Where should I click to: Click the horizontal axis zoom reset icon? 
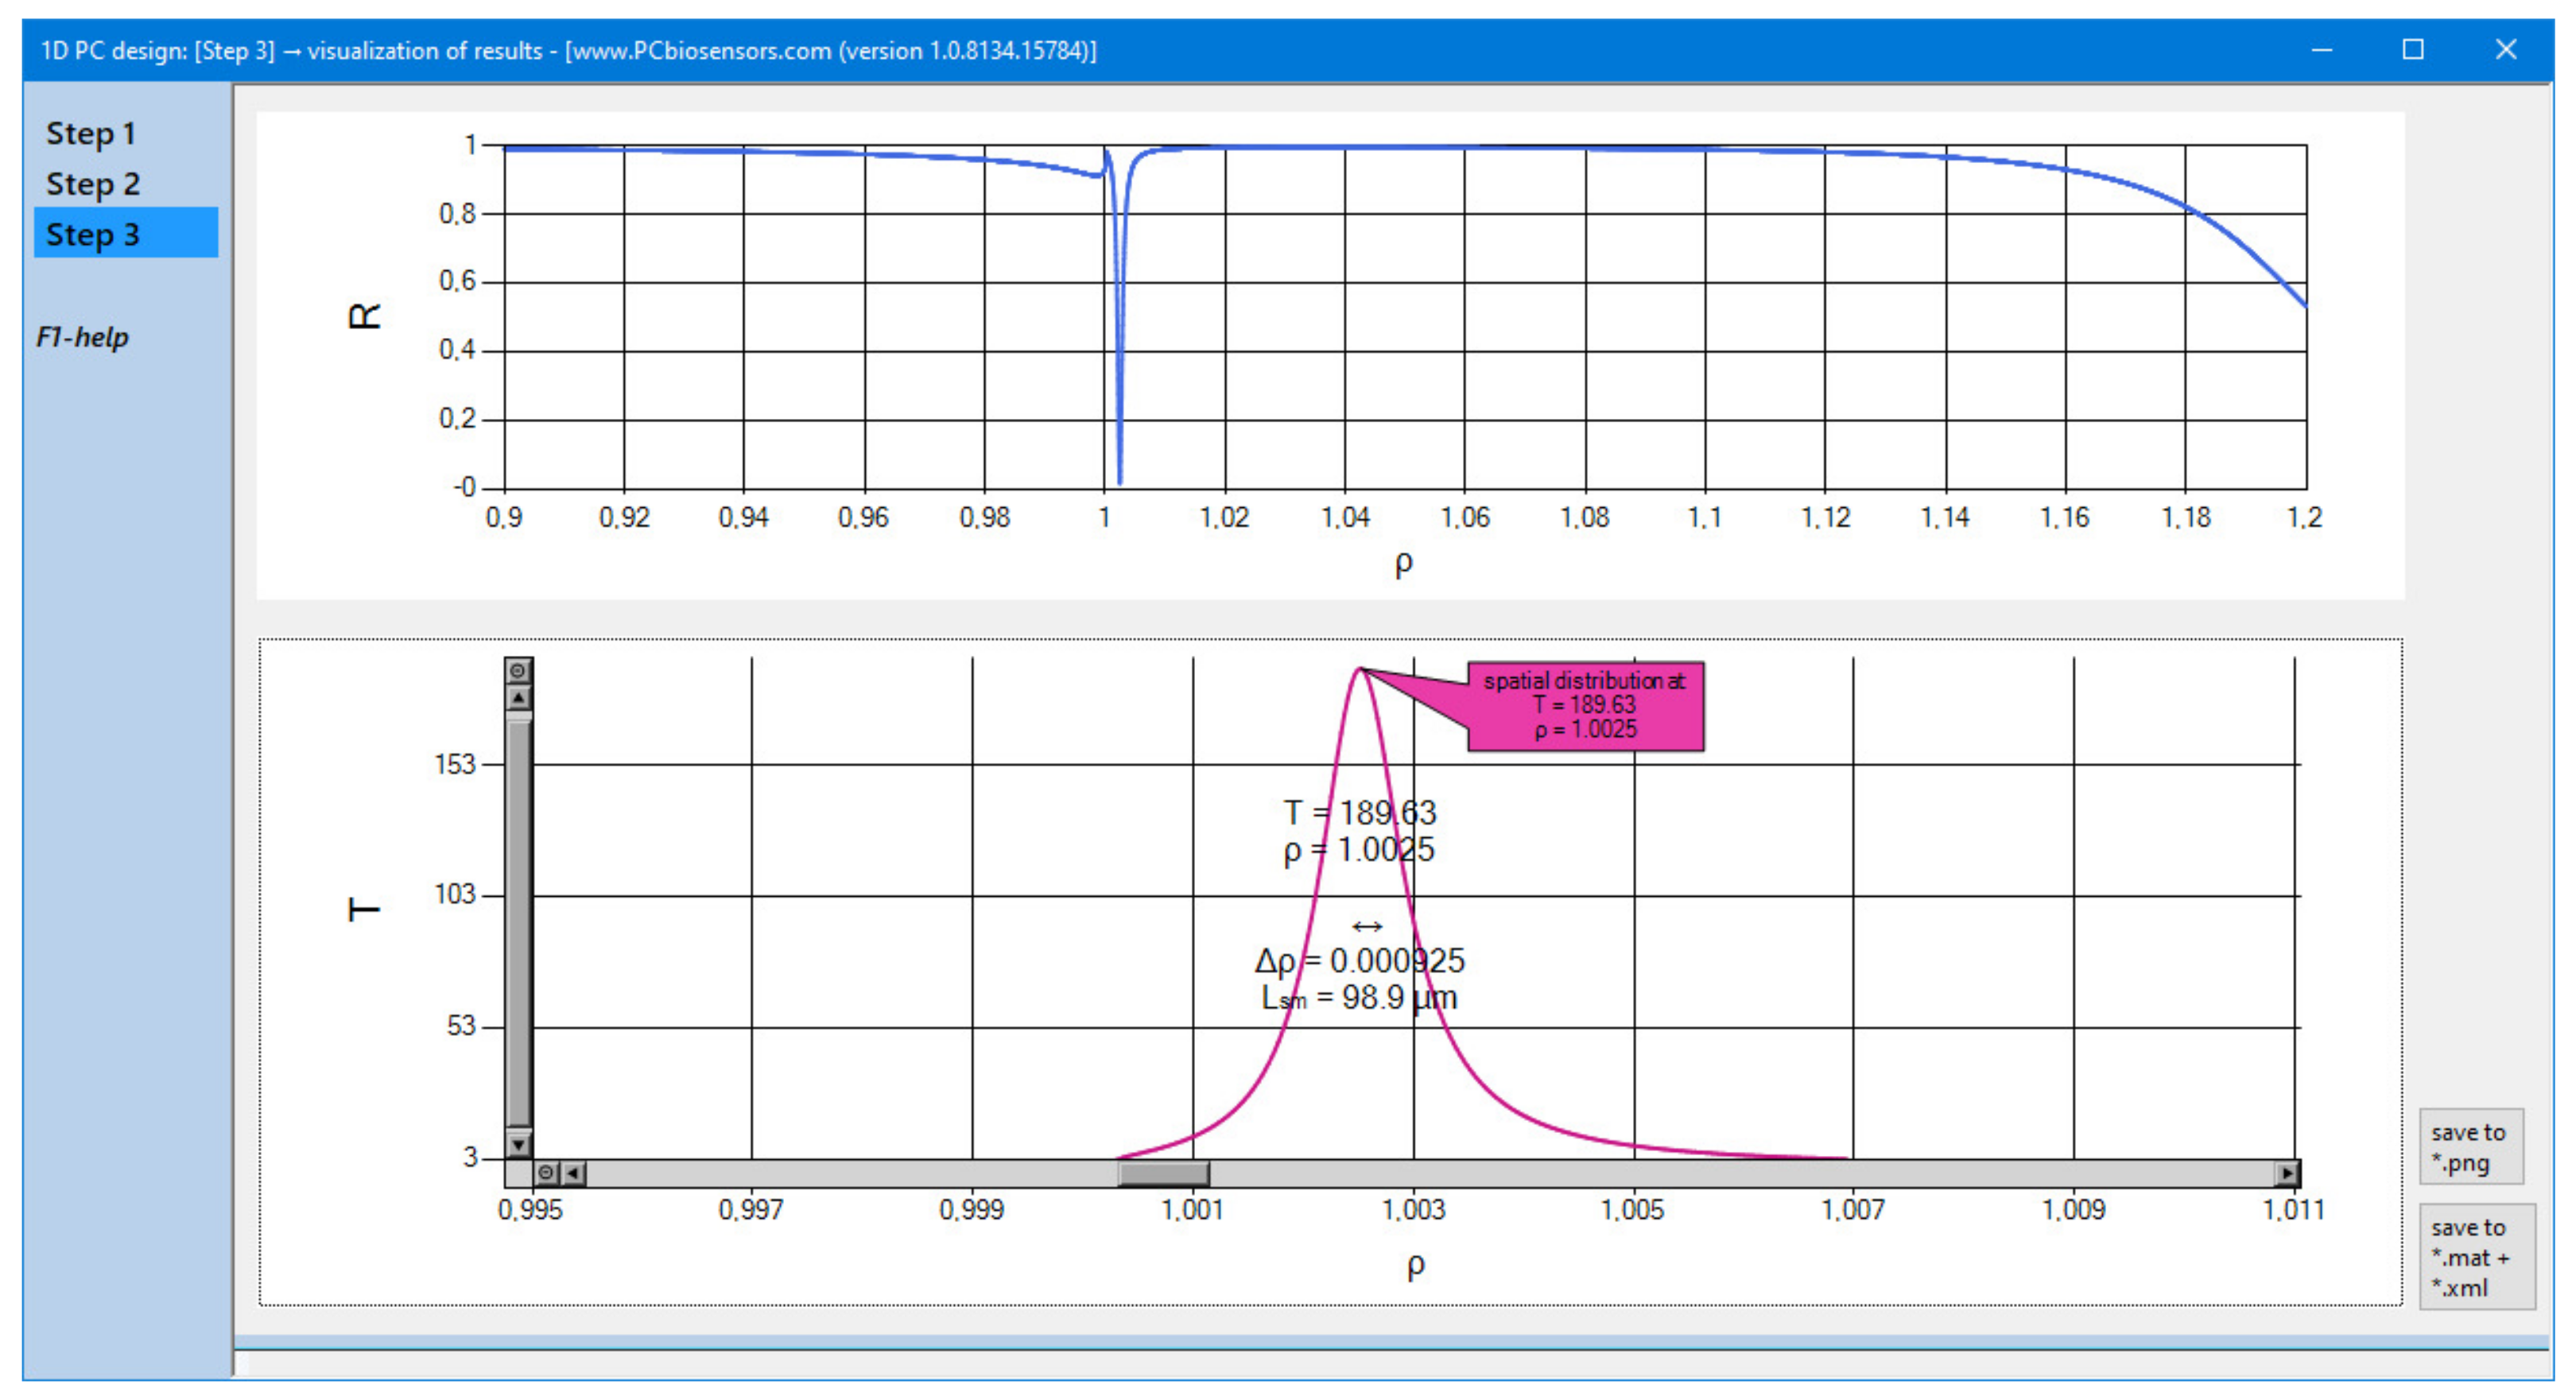click(546, 1172)
